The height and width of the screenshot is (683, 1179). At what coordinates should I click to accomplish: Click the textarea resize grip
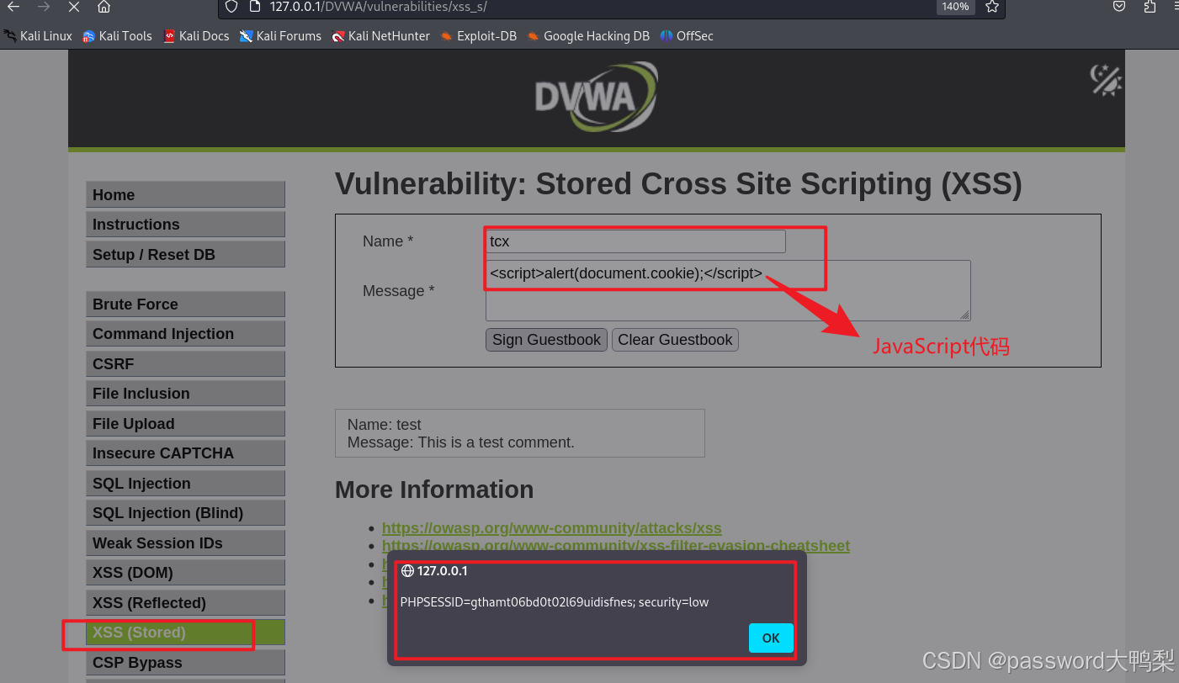click(964, 315)
